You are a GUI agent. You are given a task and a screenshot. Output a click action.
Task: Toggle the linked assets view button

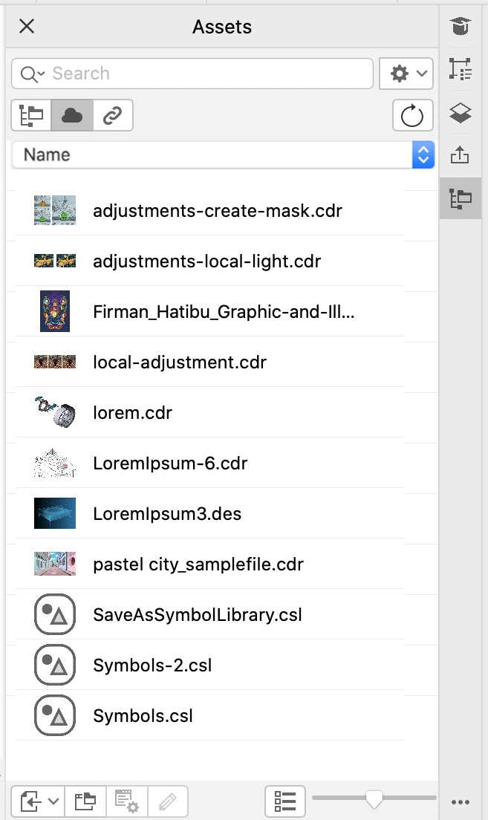[113, 115]
